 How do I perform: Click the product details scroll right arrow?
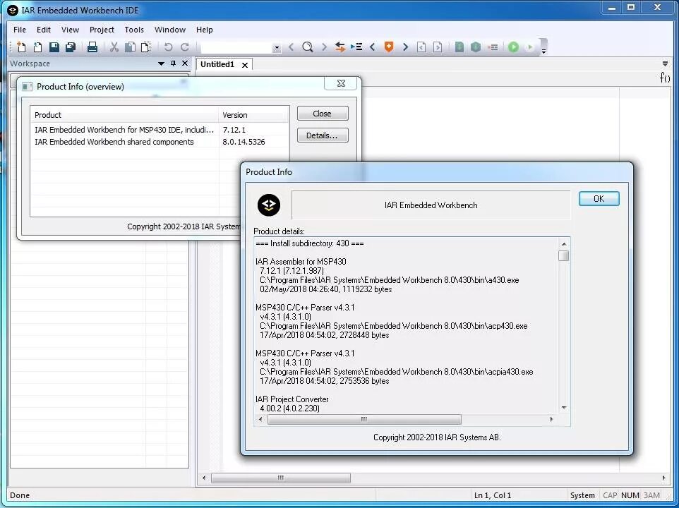[551, 419]
